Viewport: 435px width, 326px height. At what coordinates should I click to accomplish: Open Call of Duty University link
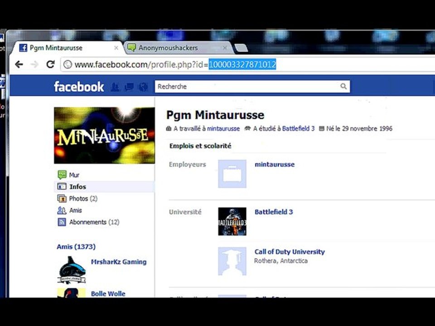[290, 252]
